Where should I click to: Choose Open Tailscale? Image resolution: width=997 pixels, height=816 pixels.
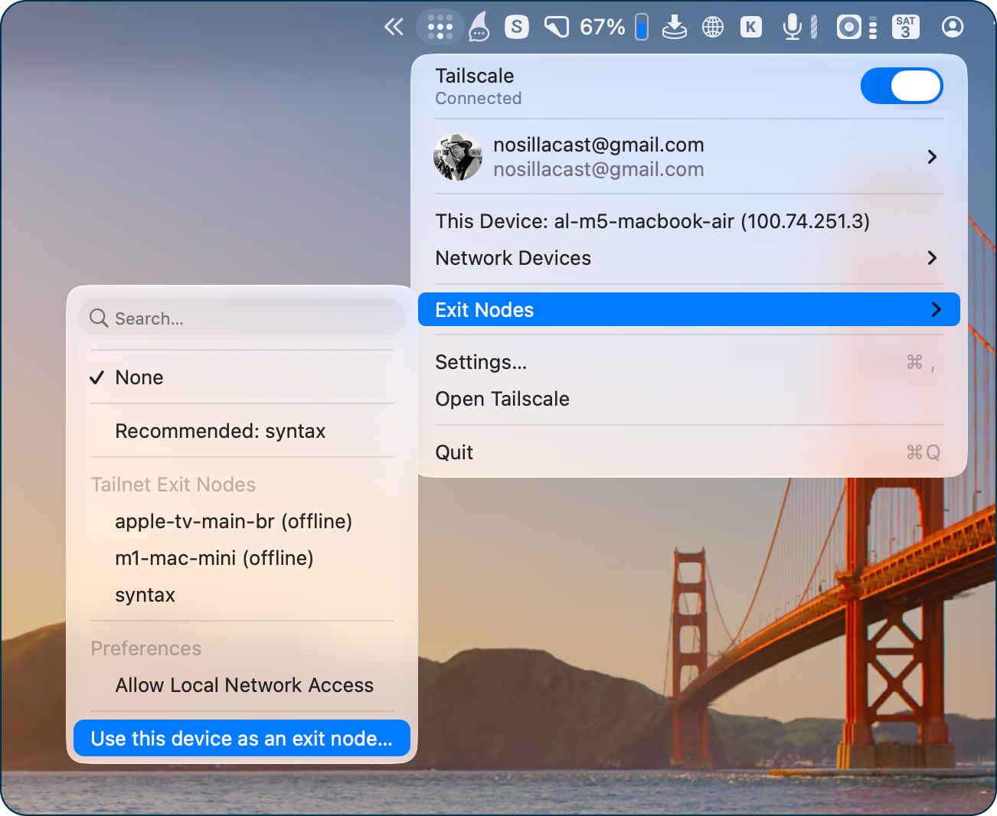tap(689, 399)
